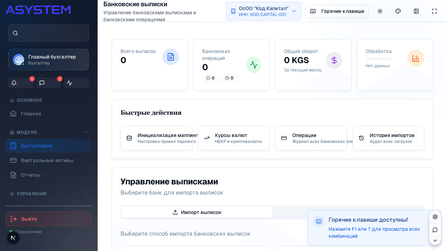
Task: Collapse the МОДУЛИ section chevron
Action: click(x=85, y=132)
